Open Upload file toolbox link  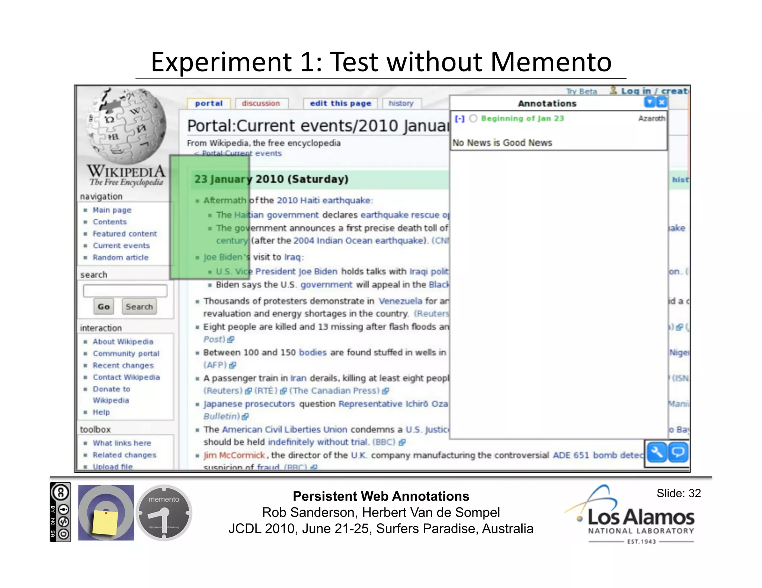coord(112,467)
